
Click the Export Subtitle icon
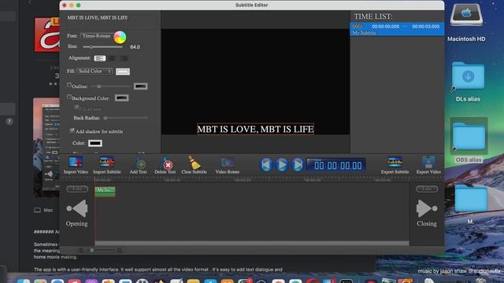click(x=395, y=163)
